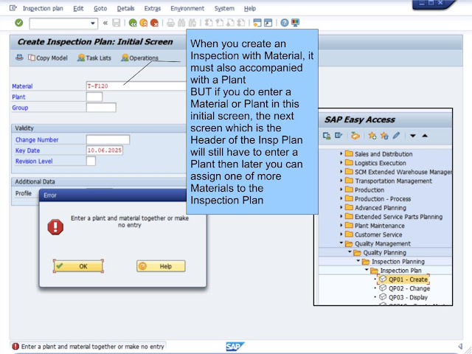Open the Extras menu
472x354 pixels.
(x=153, y=8)
